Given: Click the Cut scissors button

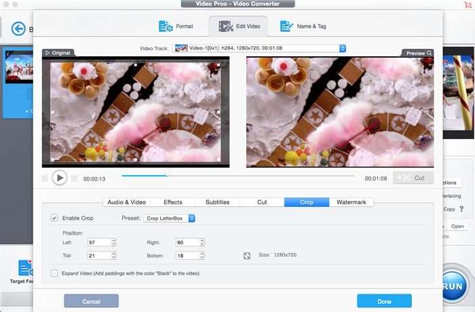Looking at the screenshot, I should [413, 178].
